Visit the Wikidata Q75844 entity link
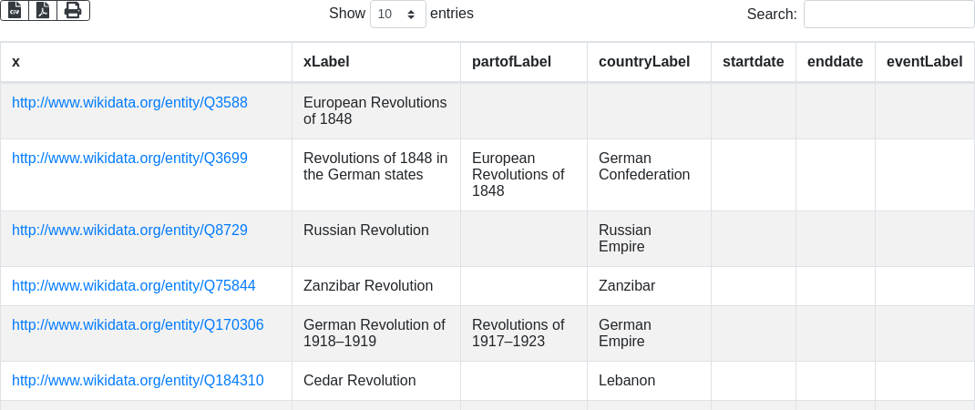 (133, 286)
